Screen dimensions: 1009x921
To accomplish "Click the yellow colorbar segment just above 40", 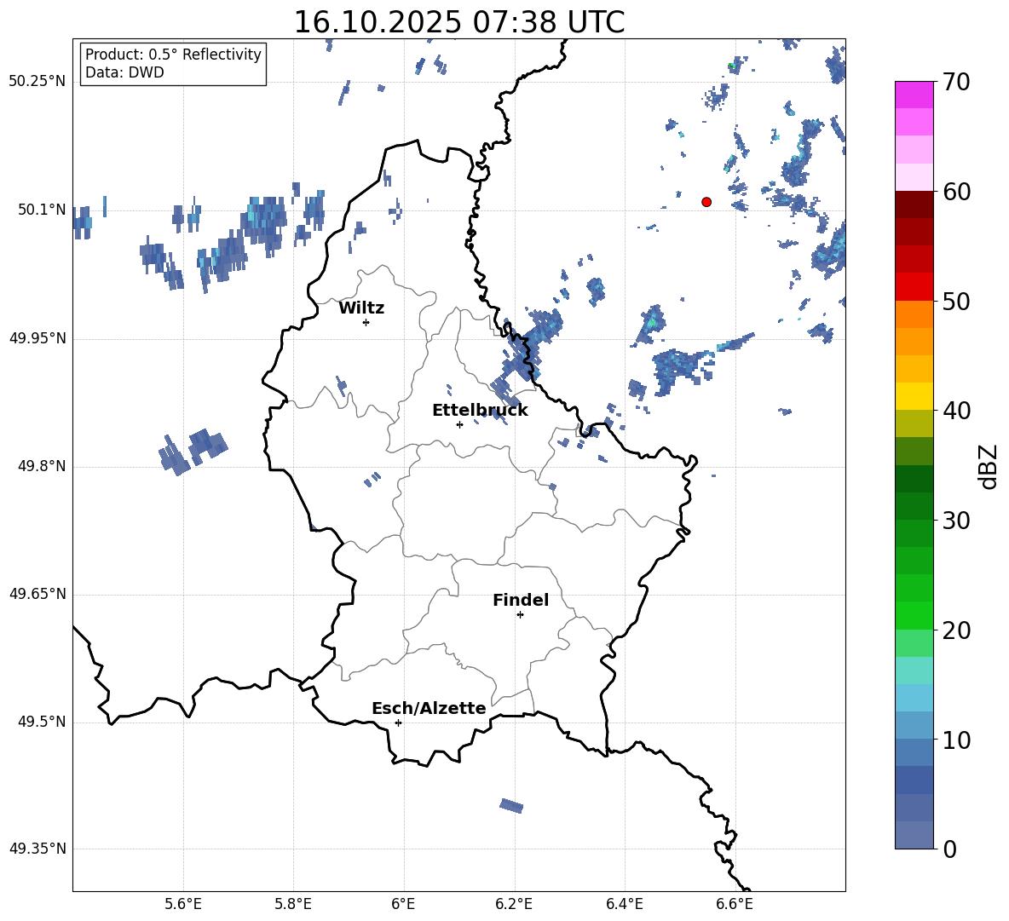I will pyautogui.click(x=914, y=396).
